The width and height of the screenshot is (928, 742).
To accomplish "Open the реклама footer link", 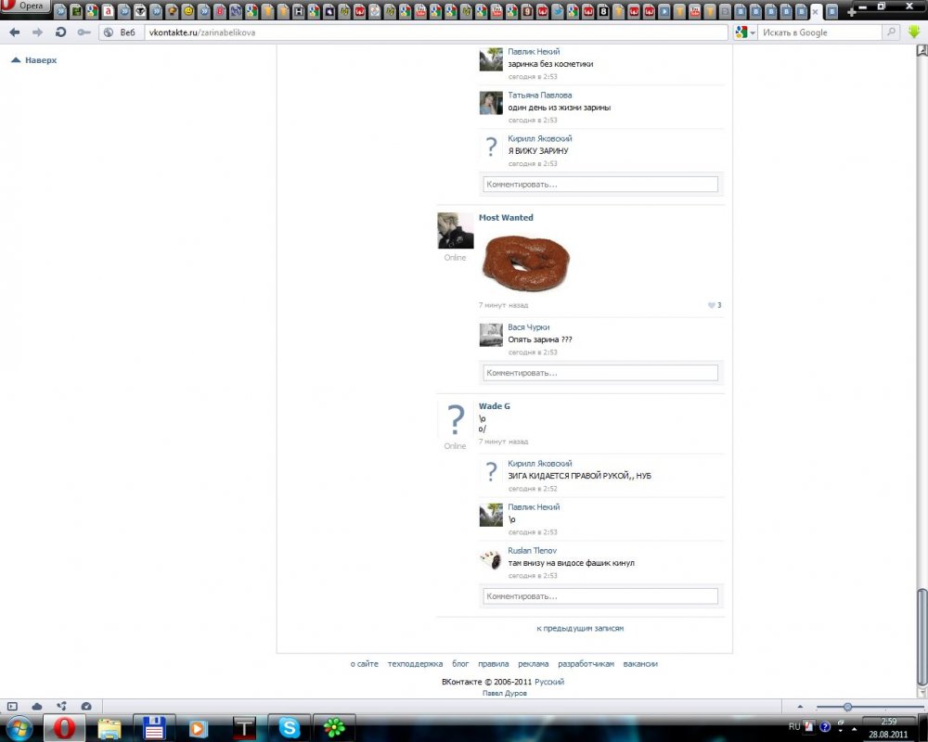I will pos(534,664).
